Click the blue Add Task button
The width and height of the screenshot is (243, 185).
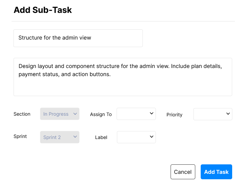pos(216,172)
